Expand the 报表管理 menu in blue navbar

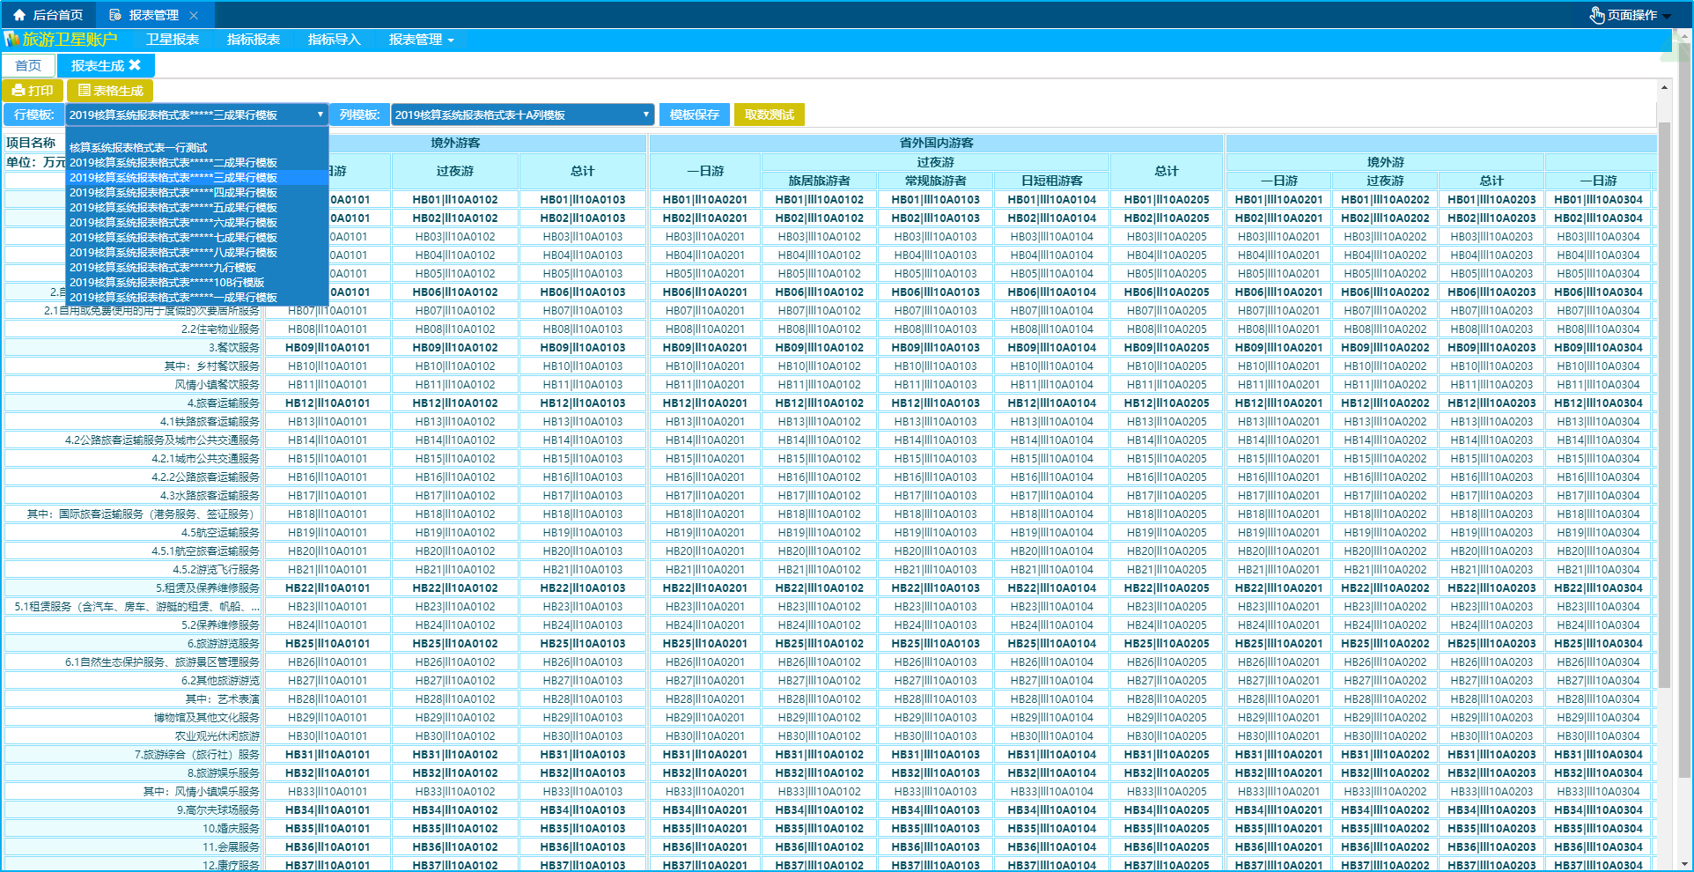421,40
